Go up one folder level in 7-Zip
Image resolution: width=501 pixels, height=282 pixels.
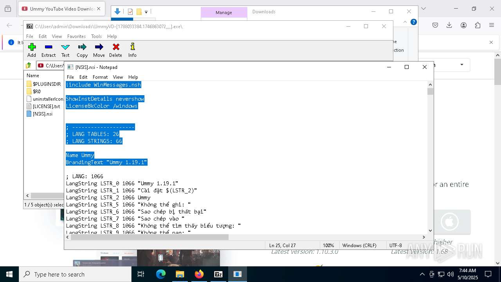pyautogui.click(x=29, y=65)
